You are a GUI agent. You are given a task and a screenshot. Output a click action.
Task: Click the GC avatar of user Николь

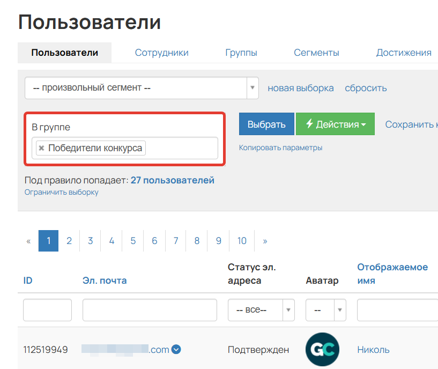(322, 349)
